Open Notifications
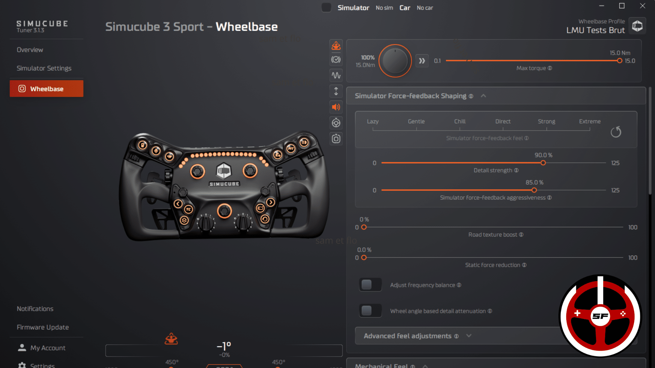The width and height of the screenshot is (655, 368). click(x=35, y=309)
